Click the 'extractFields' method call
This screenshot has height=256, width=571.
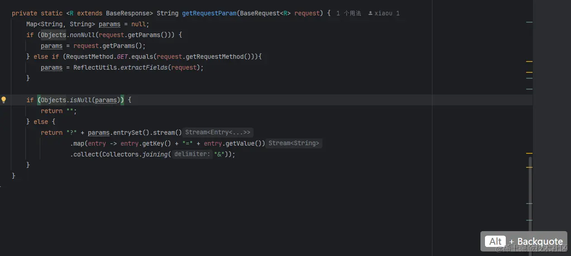coord(144,67)
